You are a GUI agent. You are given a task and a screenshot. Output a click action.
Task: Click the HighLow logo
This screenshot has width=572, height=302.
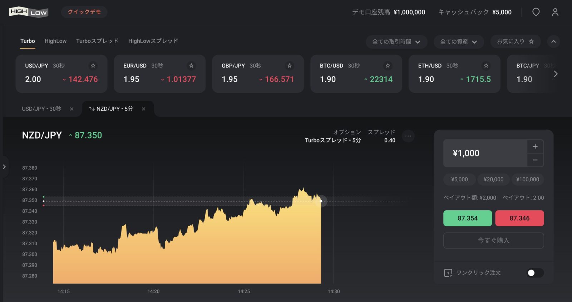click(x=29, y=12)
